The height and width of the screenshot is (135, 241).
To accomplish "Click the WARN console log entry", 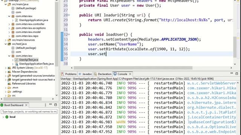I will tap(121, 122).
